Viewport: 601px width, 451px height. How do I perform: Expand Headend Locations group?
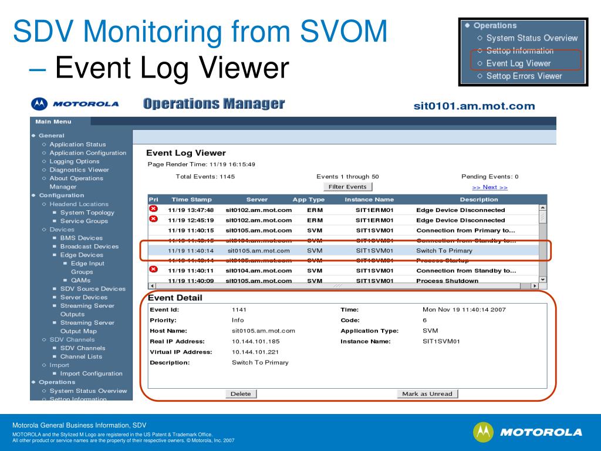[x=79, y=204]
